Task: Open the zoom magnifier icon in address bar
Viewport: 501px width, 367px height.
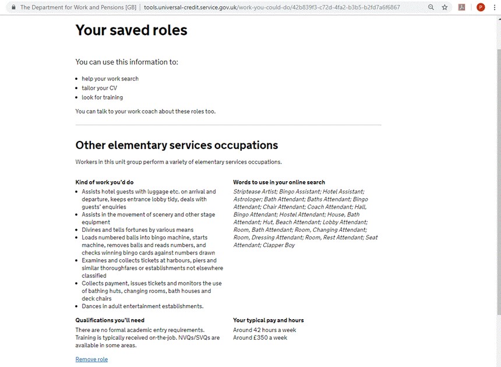Action: tap(431, 7)
